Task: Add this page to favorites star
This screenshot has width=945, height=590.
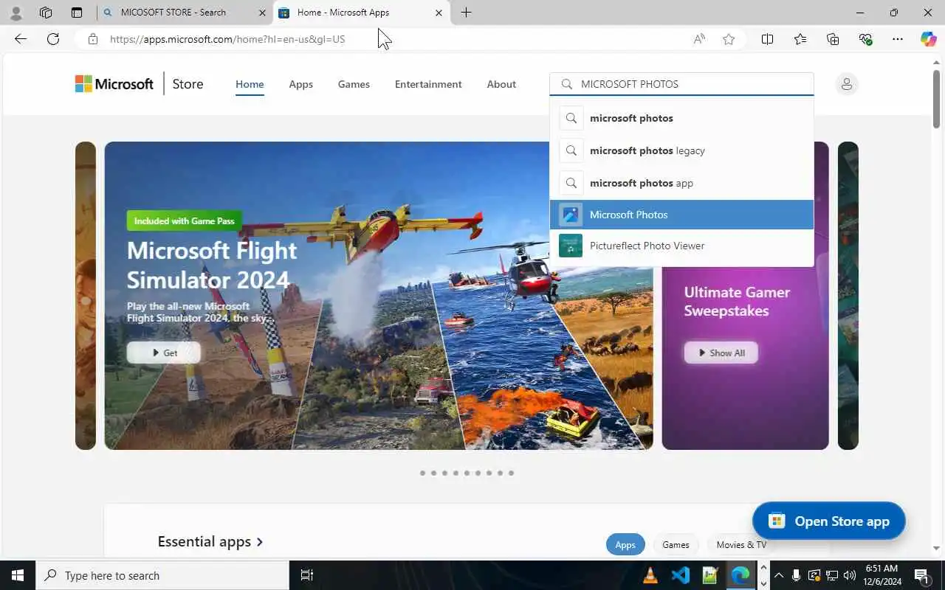Action: (x=729, y=39)
